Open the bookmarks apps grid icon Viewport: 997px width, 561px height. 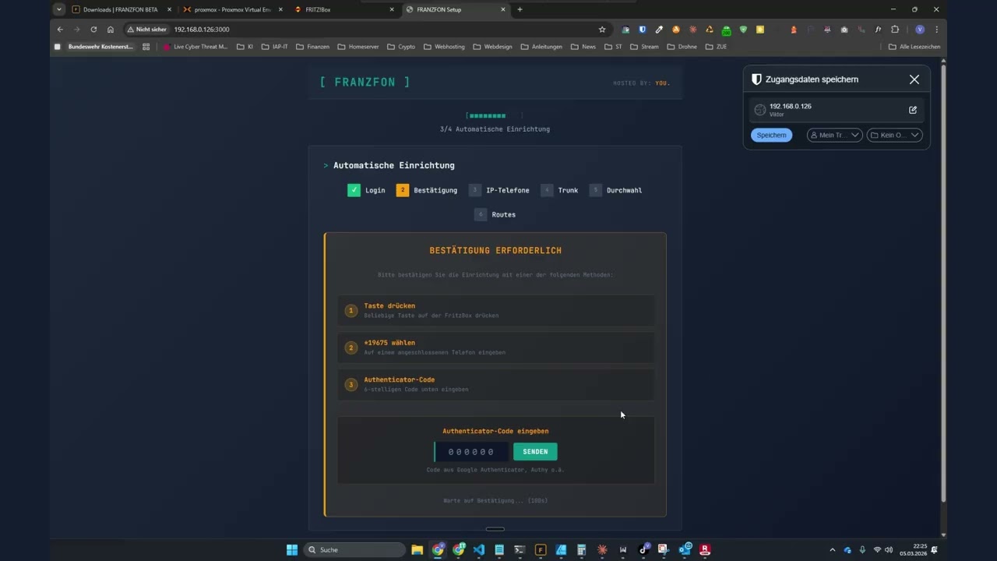point(146,47)
